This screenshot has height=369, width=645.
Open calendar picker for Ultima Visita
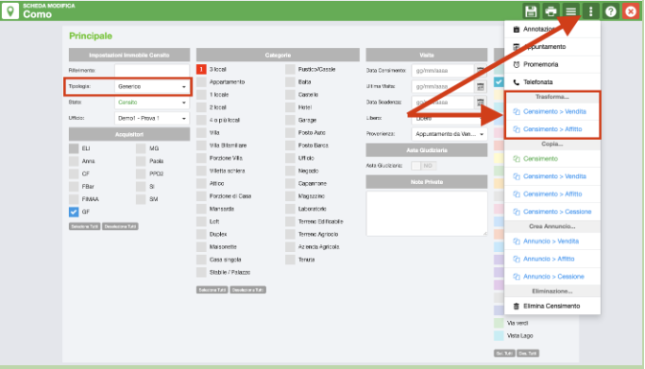click(480, 86)
